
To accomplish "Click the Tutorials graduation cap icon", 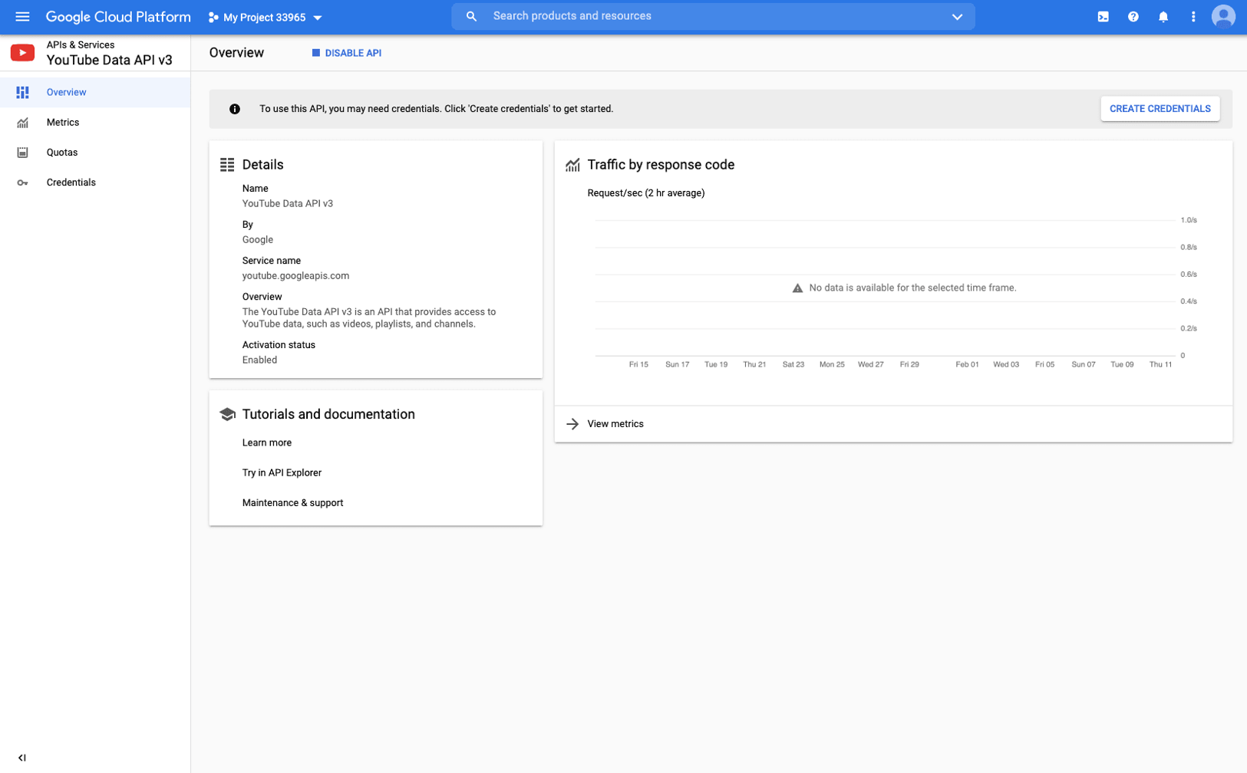I will coord(227,413).
